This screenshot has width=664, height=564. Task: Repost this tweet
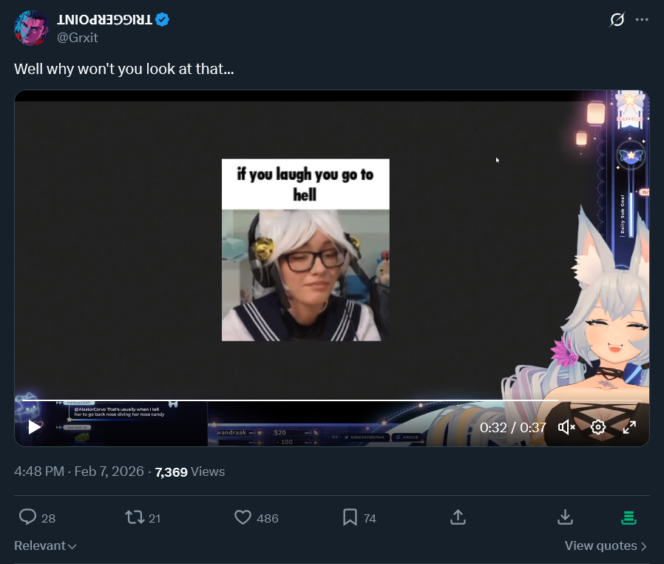tap(135, 517)
